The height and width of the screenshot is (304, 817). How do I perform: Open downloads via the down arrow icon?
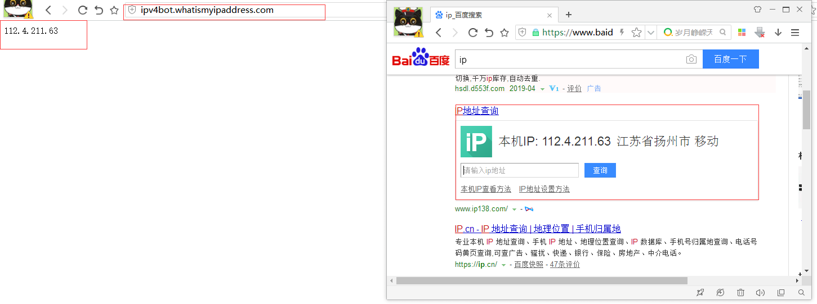pos(778,33)
